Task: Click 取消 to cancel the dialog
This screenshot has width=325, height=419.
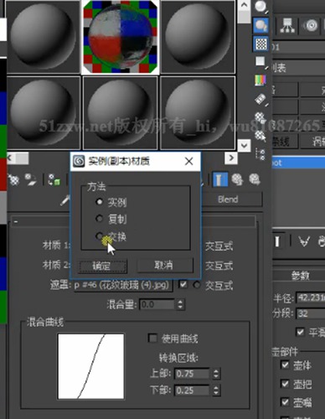Action: [x=164, y=265]
